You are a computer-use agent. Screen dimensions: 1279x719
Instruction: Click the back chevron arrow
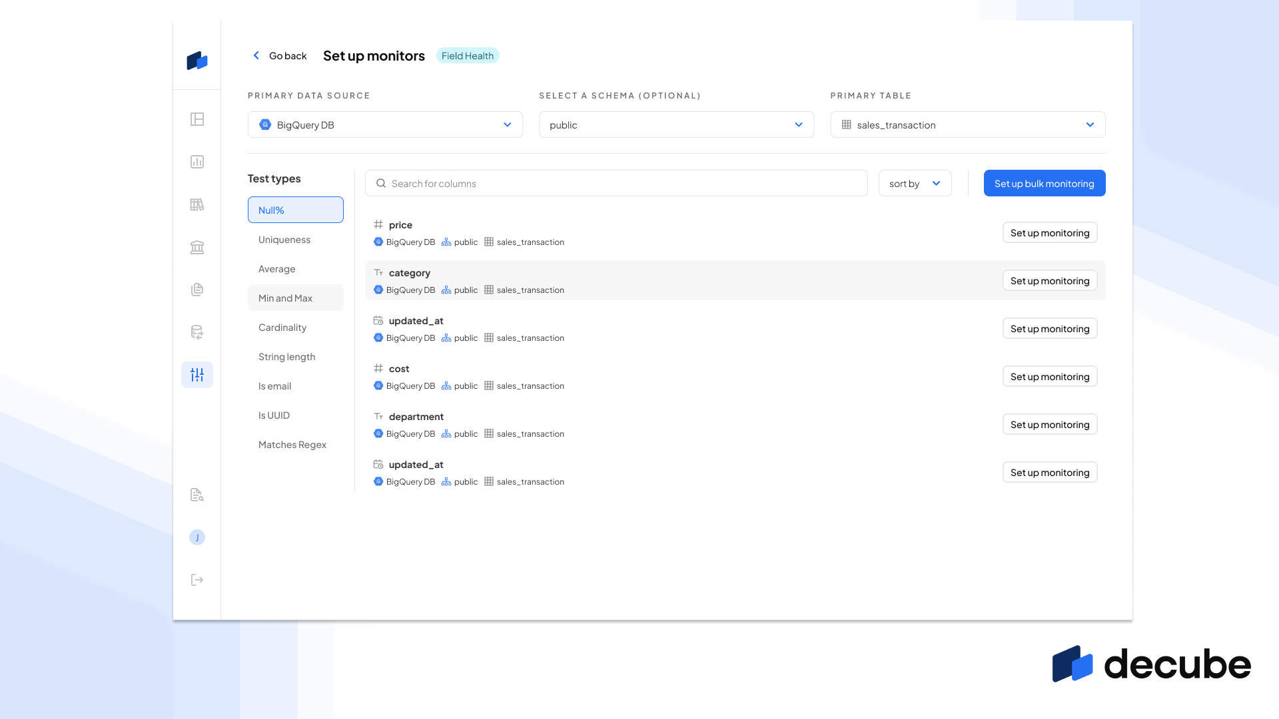[x=256, y=55]
